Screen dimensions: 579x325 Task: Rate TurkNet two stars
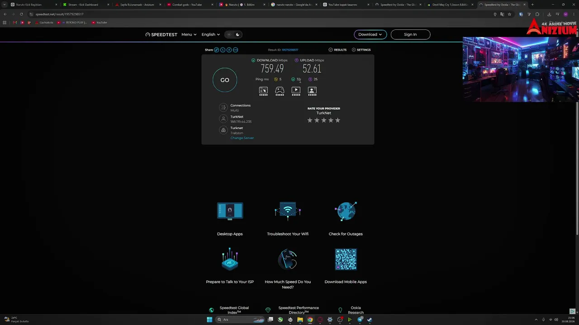point(317,120)
